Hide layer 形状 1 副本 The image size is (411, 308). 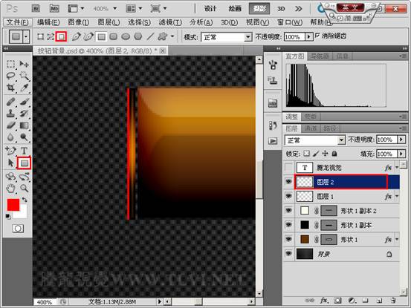288,225
